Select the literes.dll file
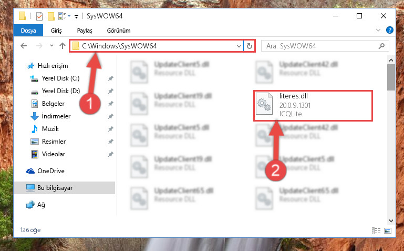The height and width of the screenshot is (251, 404). pos(313,106)
